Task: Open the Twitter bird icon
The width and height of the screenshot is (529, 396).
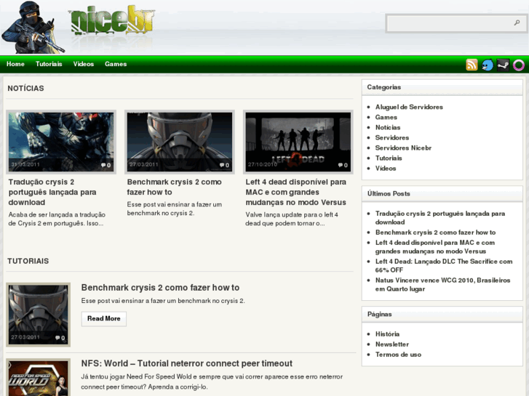Action: click(488, 65)
